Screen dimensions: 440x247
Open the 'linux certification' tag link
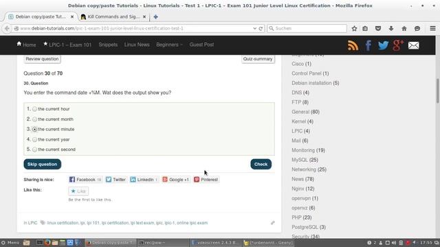point(63,223)
